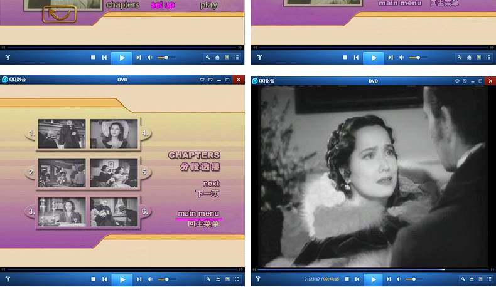Adjust volume slider in top-right player window

click(418, 58)
